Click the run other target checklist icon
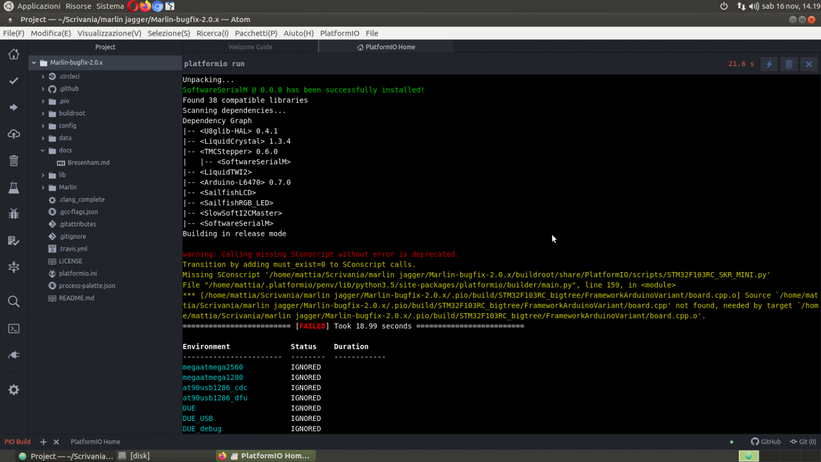 (x=14, y=241)
